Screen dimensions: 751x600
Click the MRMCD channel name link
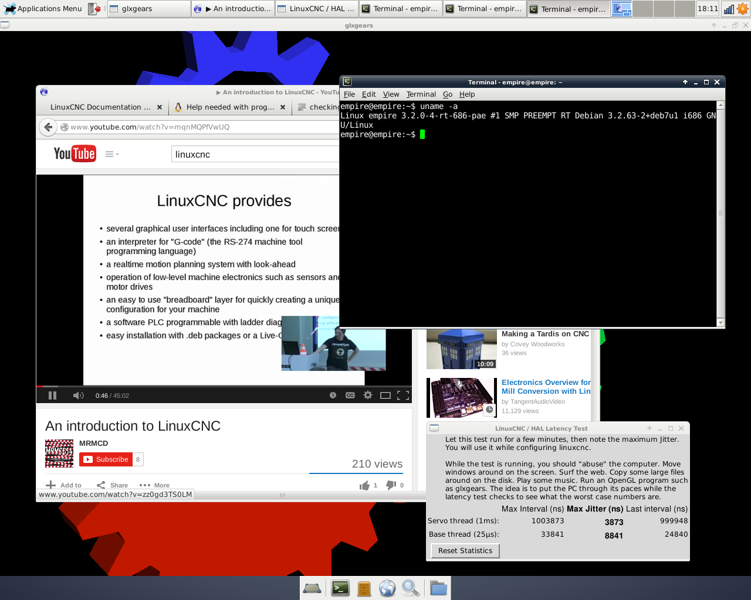pos(93,444)
